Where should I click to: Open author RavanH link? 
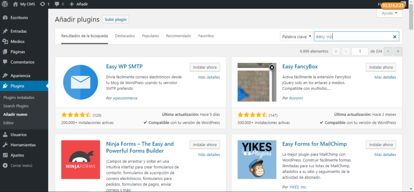point(296,98)
